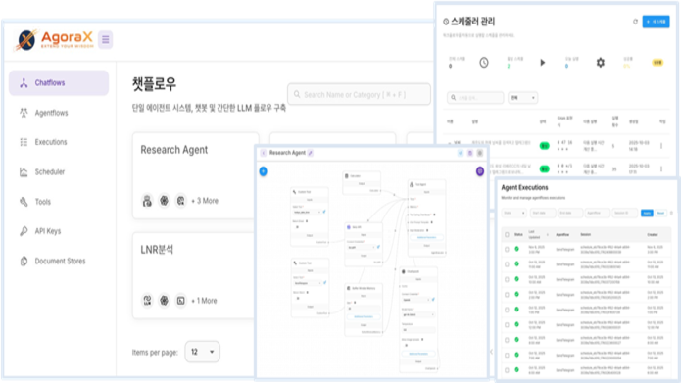Click back arrow in Research Agent canvas

tap(264, 153)
